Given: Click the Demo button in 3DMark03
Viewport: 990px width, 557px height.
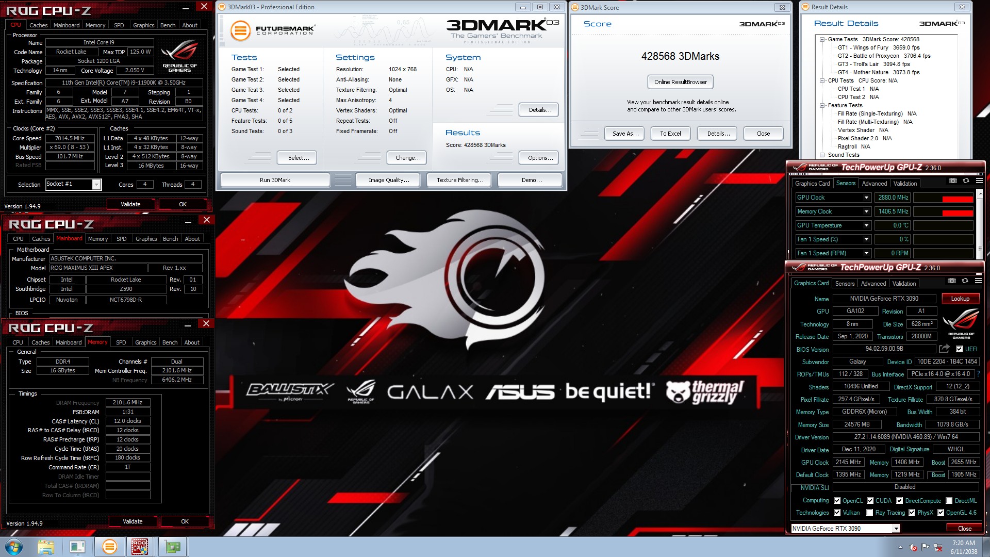Looking at the screenshot, I should coord(531,180).
